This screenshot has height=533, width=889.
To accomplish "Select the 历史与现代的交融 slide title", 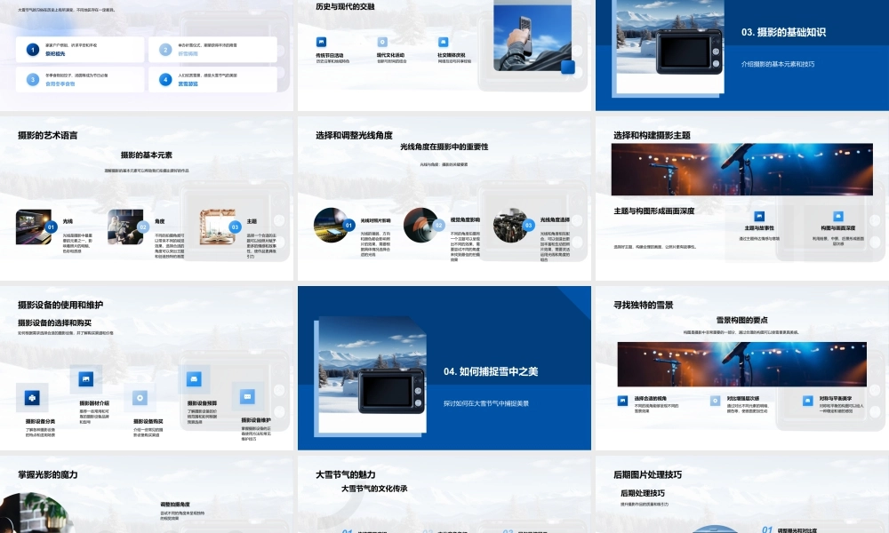I will (x=345, y=6).
